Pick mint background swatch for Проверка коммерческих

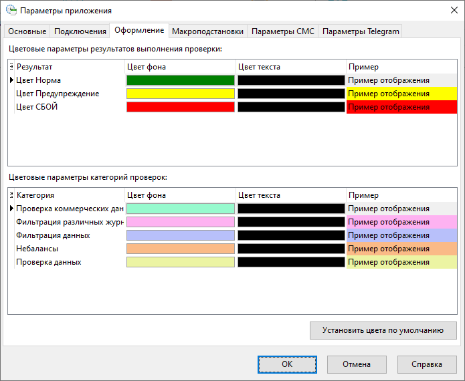pyautogui.click(x=180, y=209)
